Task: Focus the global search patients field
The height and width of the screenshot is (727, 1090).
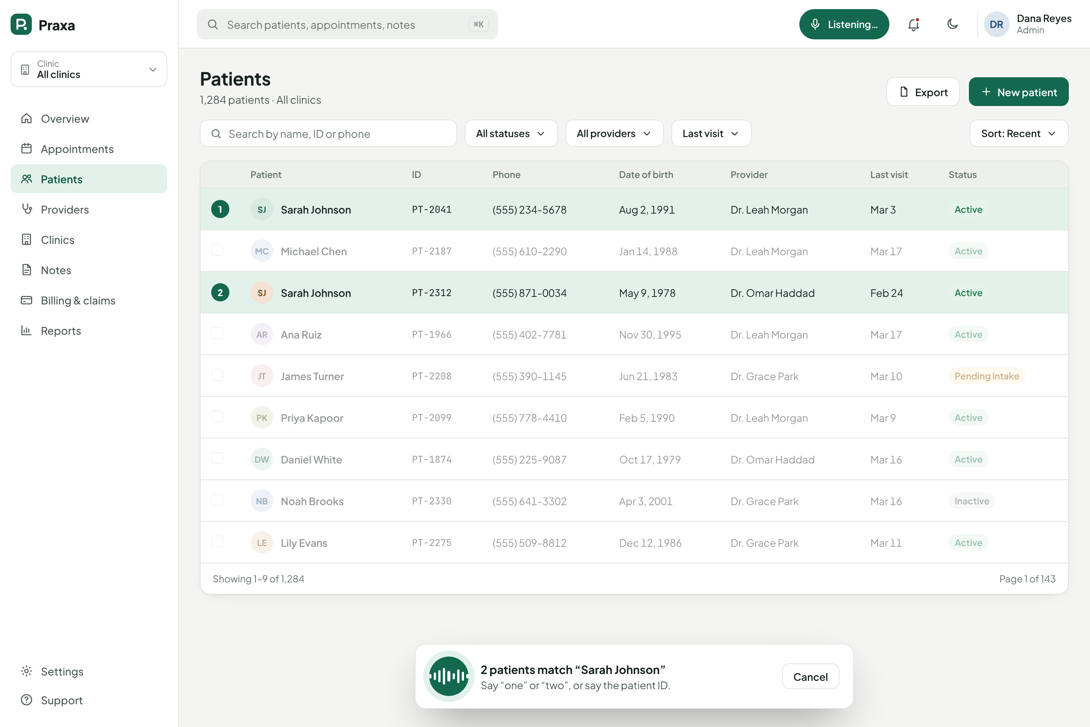Action: [x=347, y=25]
